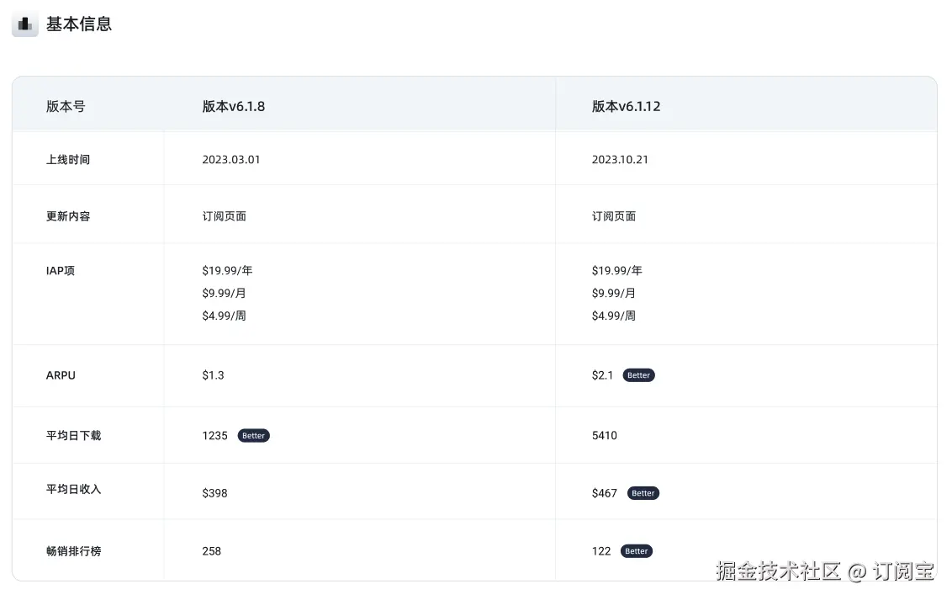Select the 更新内容 row label
The height and width of the screenshot is (600, 952).
click(x=67, y=215)
